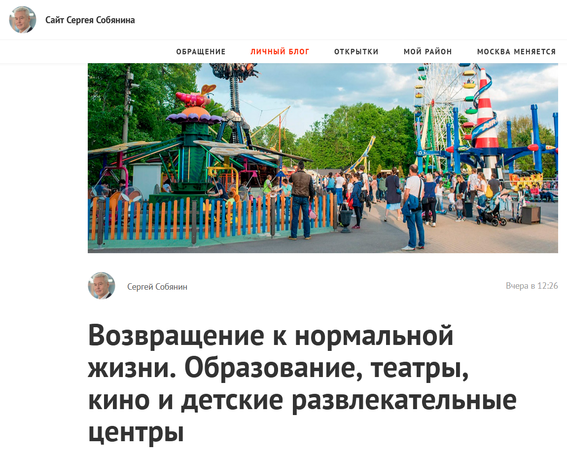Open the ОБРАЩЕНИЕ menu item
This screenshot has height=457, width=567.
pos(201,52)
